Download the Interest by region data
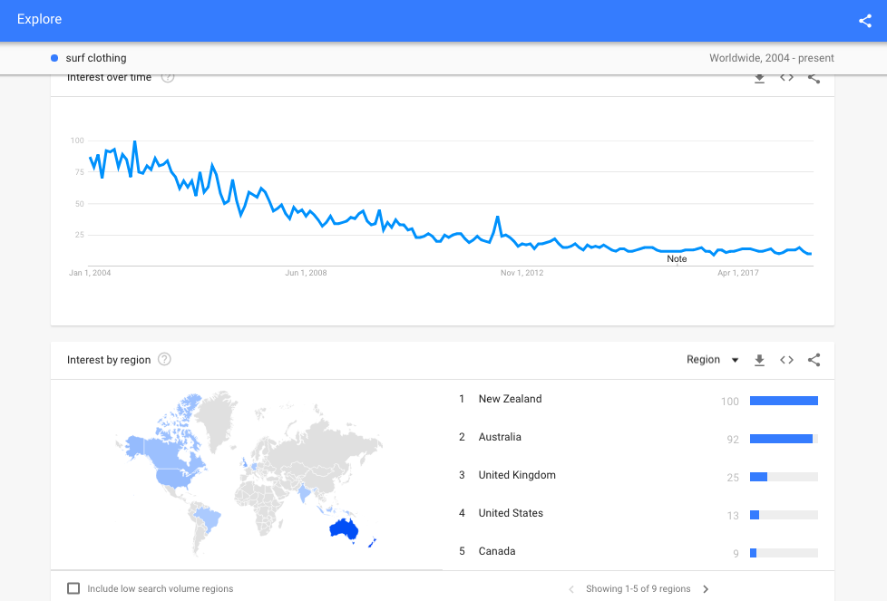The height and width of the screenshot is (601, 887). 760,360
